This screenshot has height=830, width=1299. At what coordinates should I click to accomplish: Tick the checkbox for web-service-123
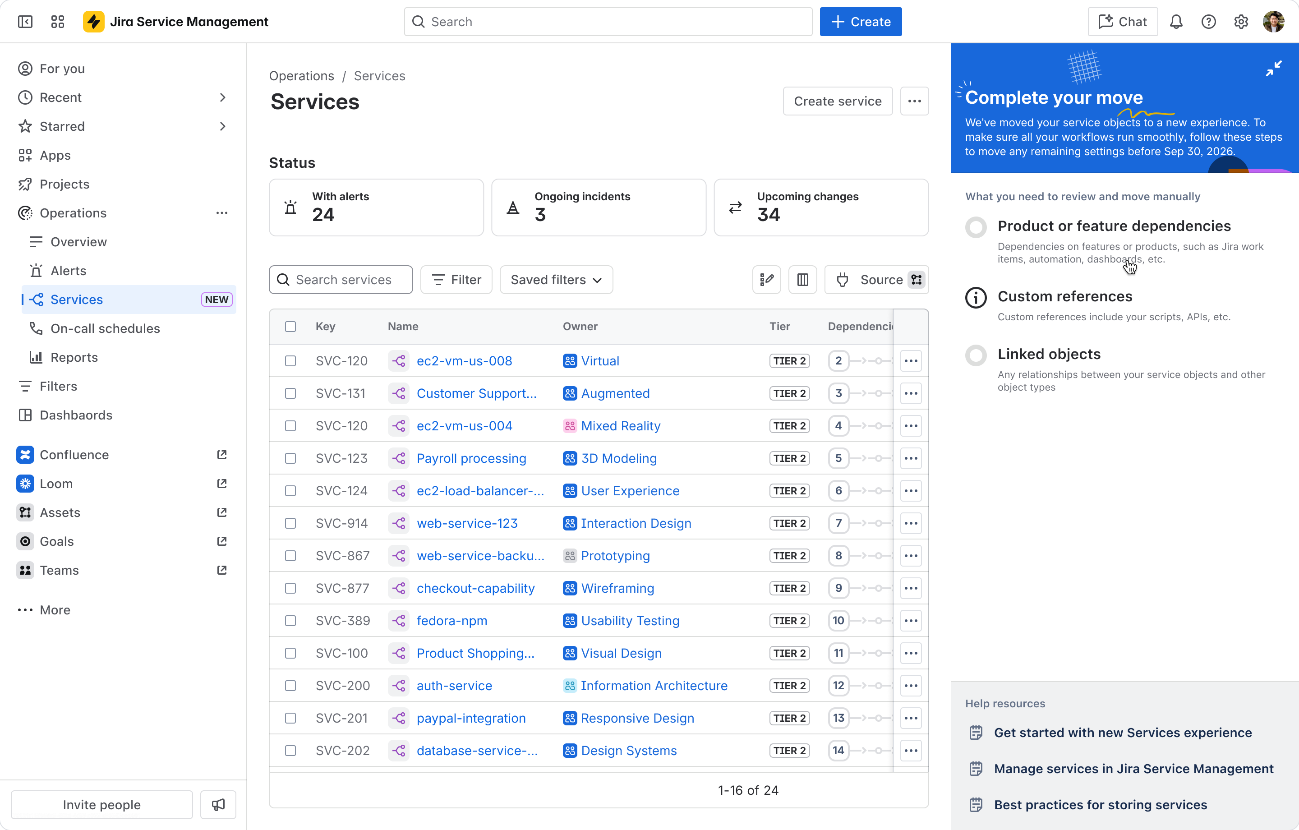(x=291, y=523)
